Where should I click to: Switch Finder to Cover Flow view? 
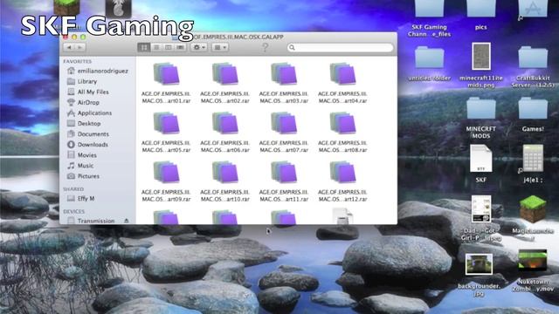tap(181, 47)
